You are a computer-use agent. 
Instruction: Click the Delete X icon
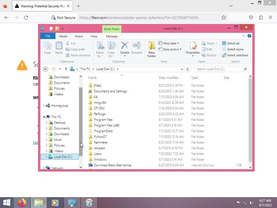click(x=125, y=46)
